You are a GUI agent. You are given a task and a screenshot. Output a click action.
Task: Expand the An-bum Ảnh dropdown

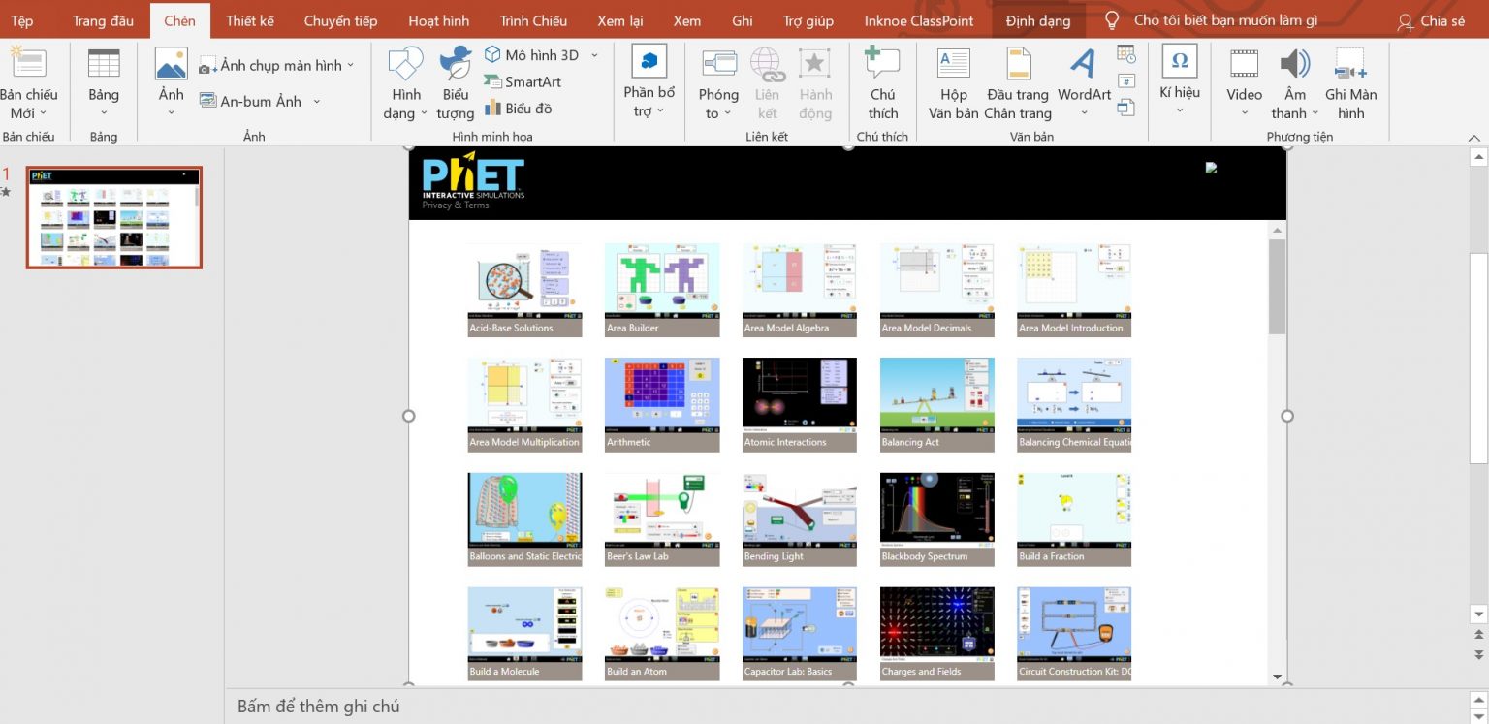317,102
